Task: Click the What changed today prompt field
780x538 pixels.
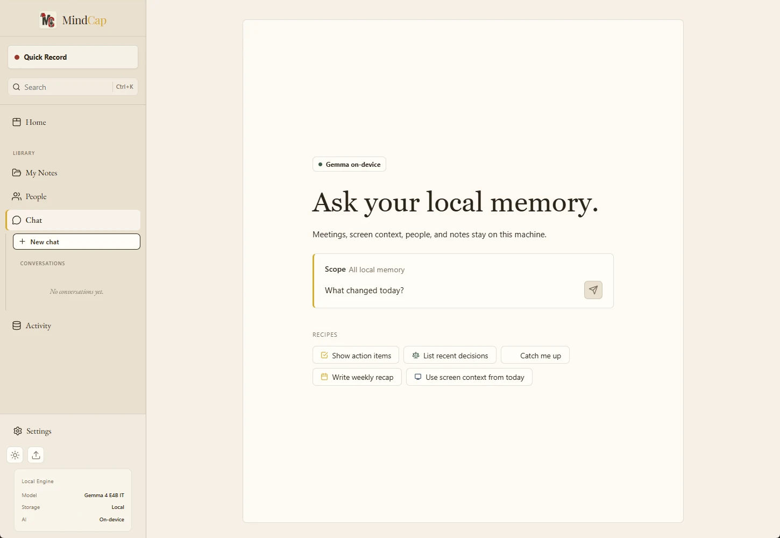Action: point(451,291)
